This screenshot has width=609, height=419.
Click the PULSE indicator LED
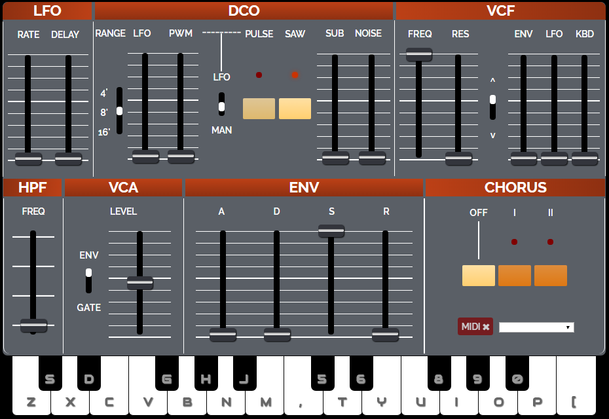click(x=259, y=75)
